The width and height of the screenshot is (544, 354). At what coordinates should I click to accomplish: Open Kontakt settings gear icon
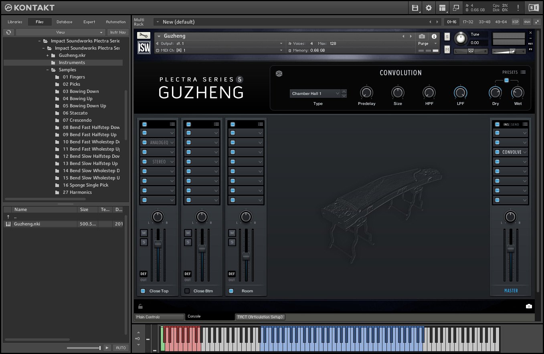coord(429,8)
